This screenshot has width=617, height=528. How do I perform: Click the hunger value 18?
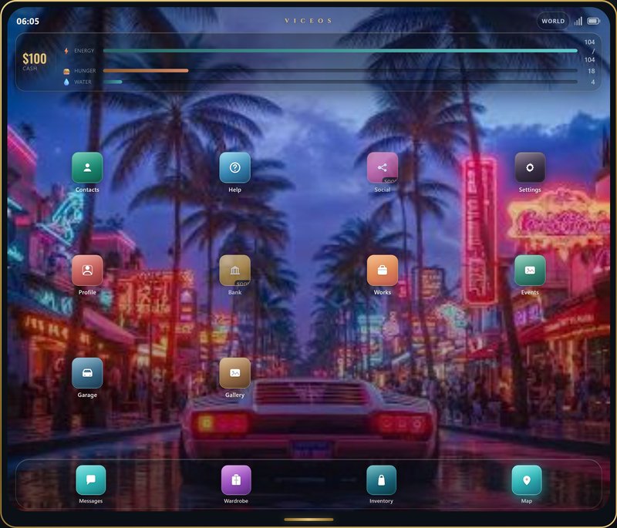(591, 71)
